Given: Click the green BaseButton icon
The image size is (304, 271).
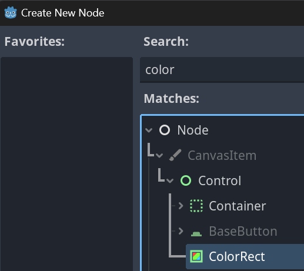Looking at the screenshot, I should click(196, 233).
